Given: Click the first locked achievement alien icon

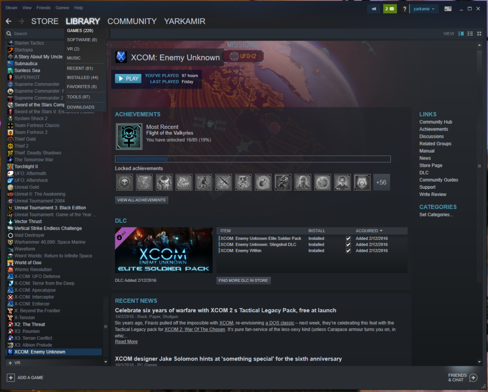Looking at the screenshot, I should point(124,182).
